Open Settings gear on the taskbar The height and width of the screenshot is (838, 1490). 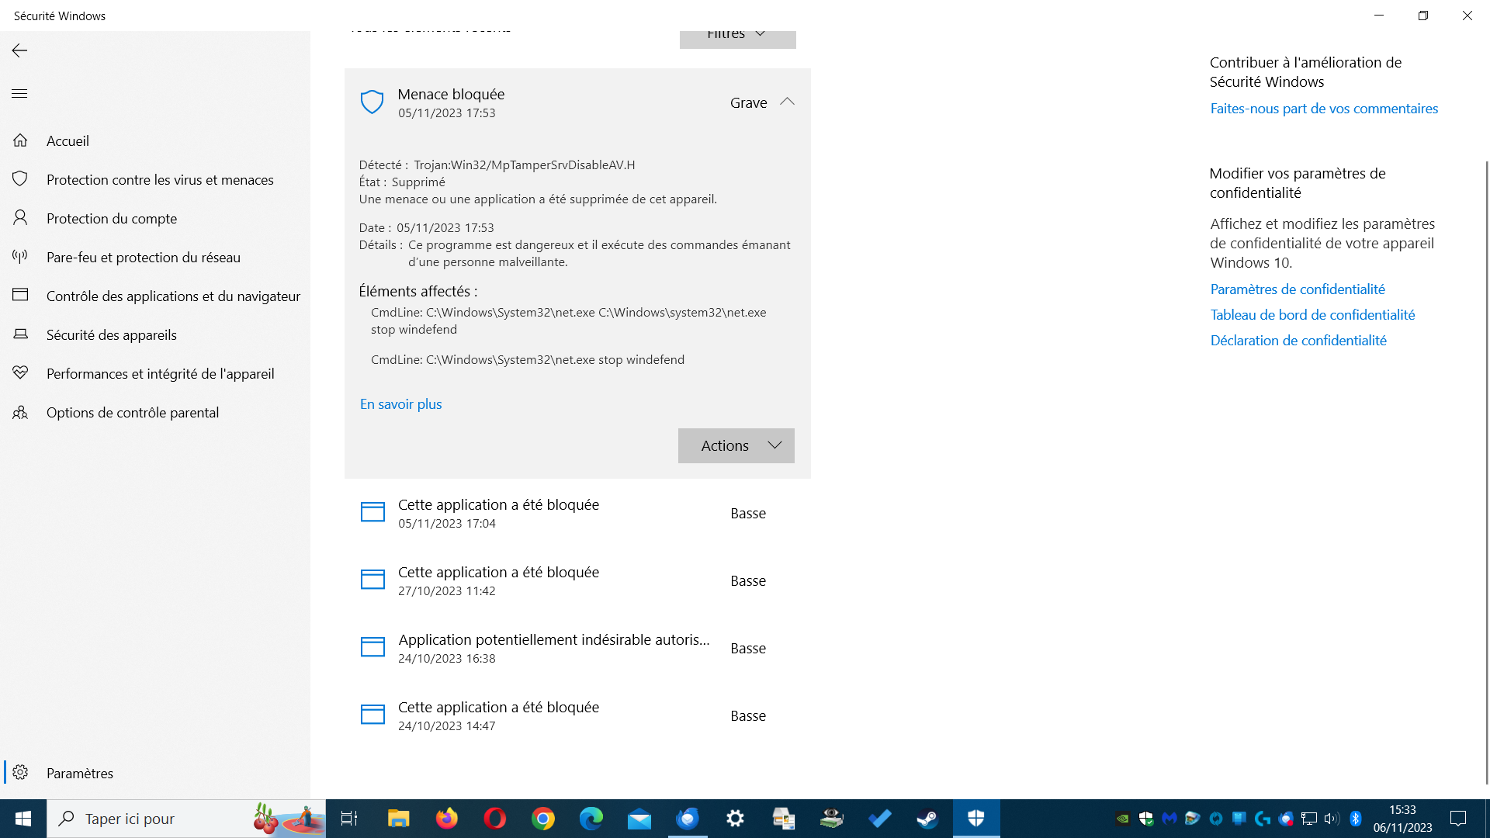pyautogui.click(x=736, y=819)
